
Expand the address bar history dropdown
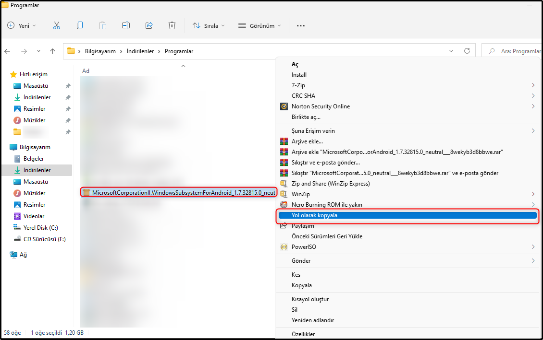pos(451,51)
